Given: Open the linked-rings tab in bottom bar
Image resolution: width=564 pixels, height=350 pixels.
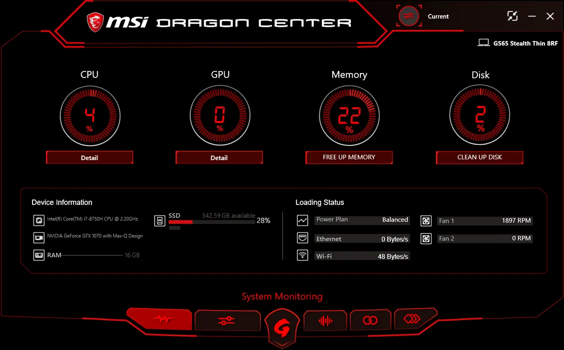Looking at the screenshot, I should point(370,320).
